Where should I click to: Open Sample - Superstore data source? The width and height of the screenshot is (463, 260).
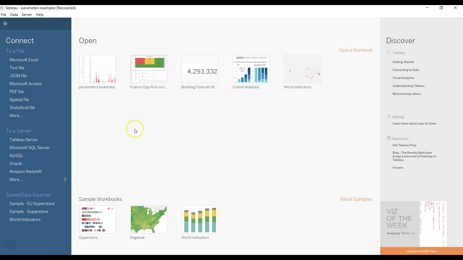(29, 212)
